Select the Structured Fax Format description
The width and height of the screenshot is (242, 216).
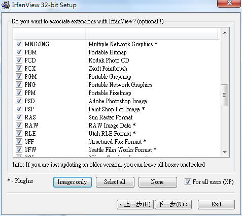tap(117, 142)
